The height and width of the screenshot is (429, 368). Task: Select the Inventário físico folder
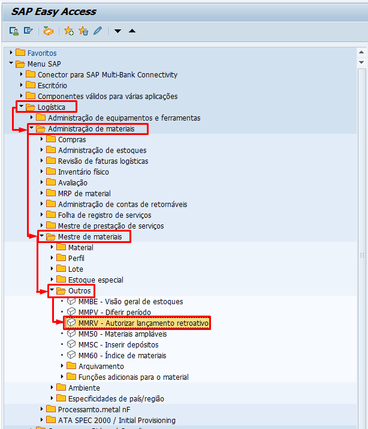coord(83,172)
